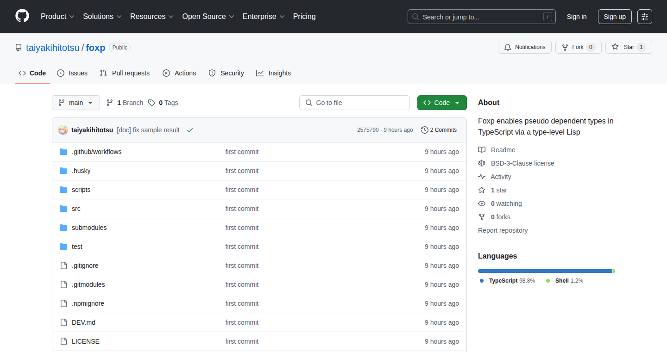Viewport: 667px width, 352px height.
Task: Star the foxp repository
Action: pos(629,47)
